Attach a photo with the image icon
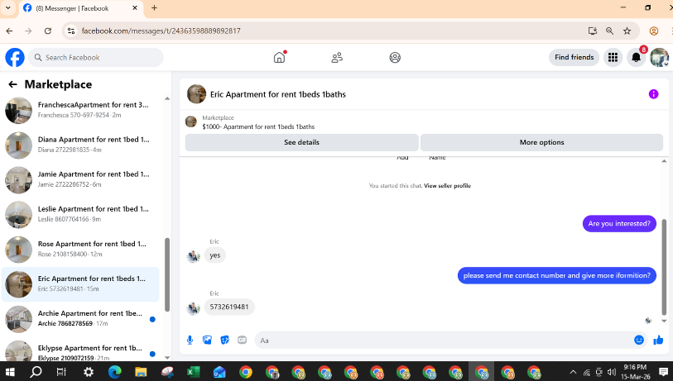 tap(207, 341)
